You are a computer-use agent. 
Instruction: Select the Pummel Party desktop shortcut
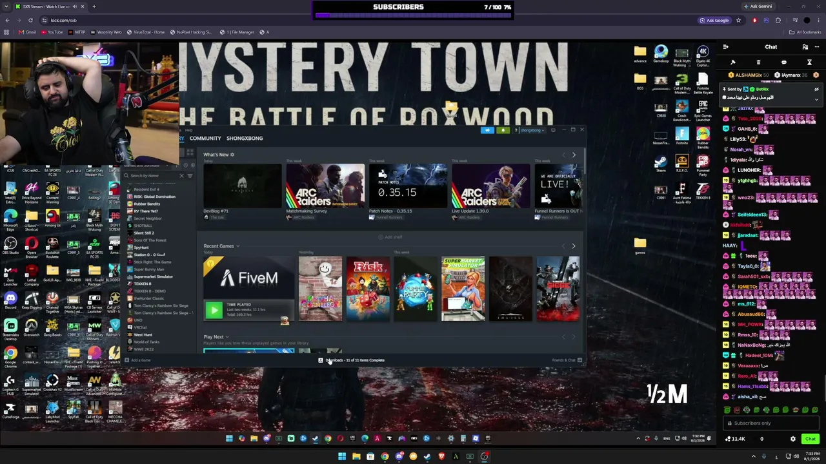coord(703,164)
